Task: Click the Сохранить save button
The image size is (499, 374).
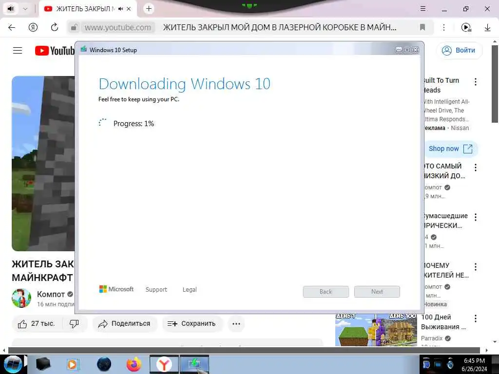Action: click(x=192, y=324)
